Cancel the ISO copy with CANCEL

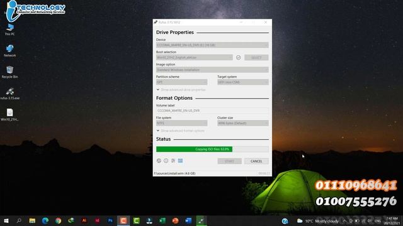[x=256, y=161]
